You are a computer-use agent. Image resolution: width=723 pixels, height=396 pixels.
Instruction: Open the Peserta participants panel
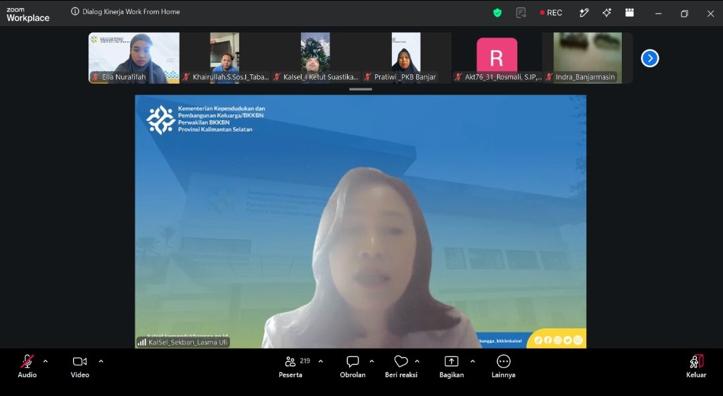(291, 367)
